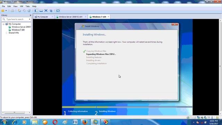Collapse the My Computer tree node

pos(3,24)
